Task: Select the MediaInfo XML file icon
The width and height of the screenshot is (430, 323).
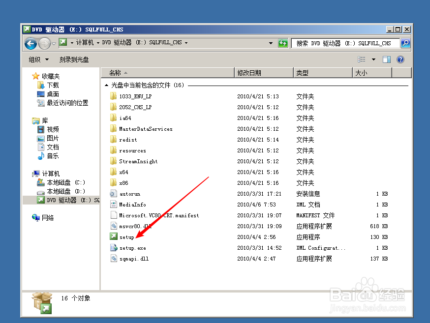Action: (113, 205)
